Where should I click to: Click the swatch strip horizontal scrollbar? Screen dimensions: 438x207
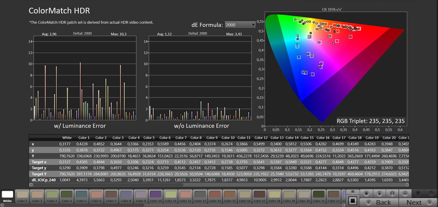pos(74,205)
